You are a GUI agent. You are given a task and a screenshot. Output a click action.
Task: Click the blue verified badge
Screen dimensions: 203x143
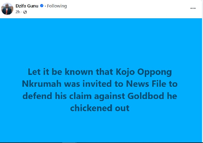42,6
